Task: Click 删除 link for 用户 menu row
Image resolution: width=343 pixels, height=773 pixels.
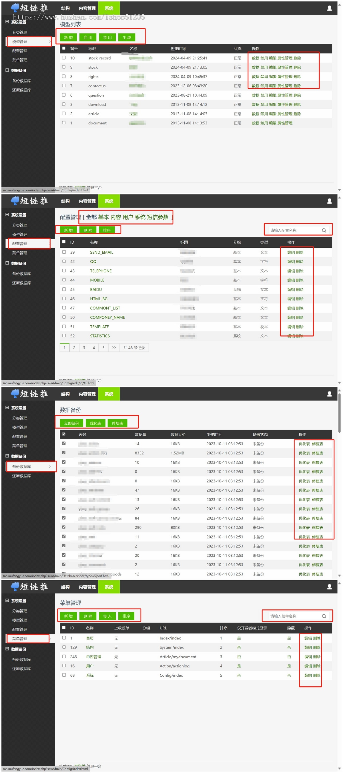Action: (317, 666)
